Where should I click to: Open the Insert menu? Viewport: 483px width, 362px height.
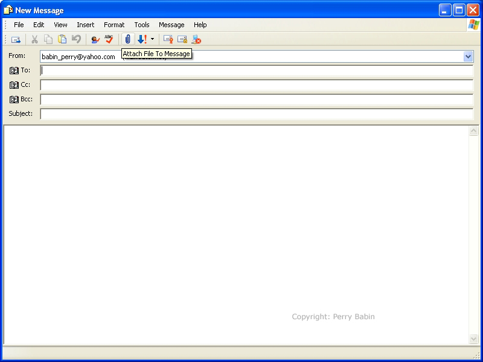pos(85,25)
